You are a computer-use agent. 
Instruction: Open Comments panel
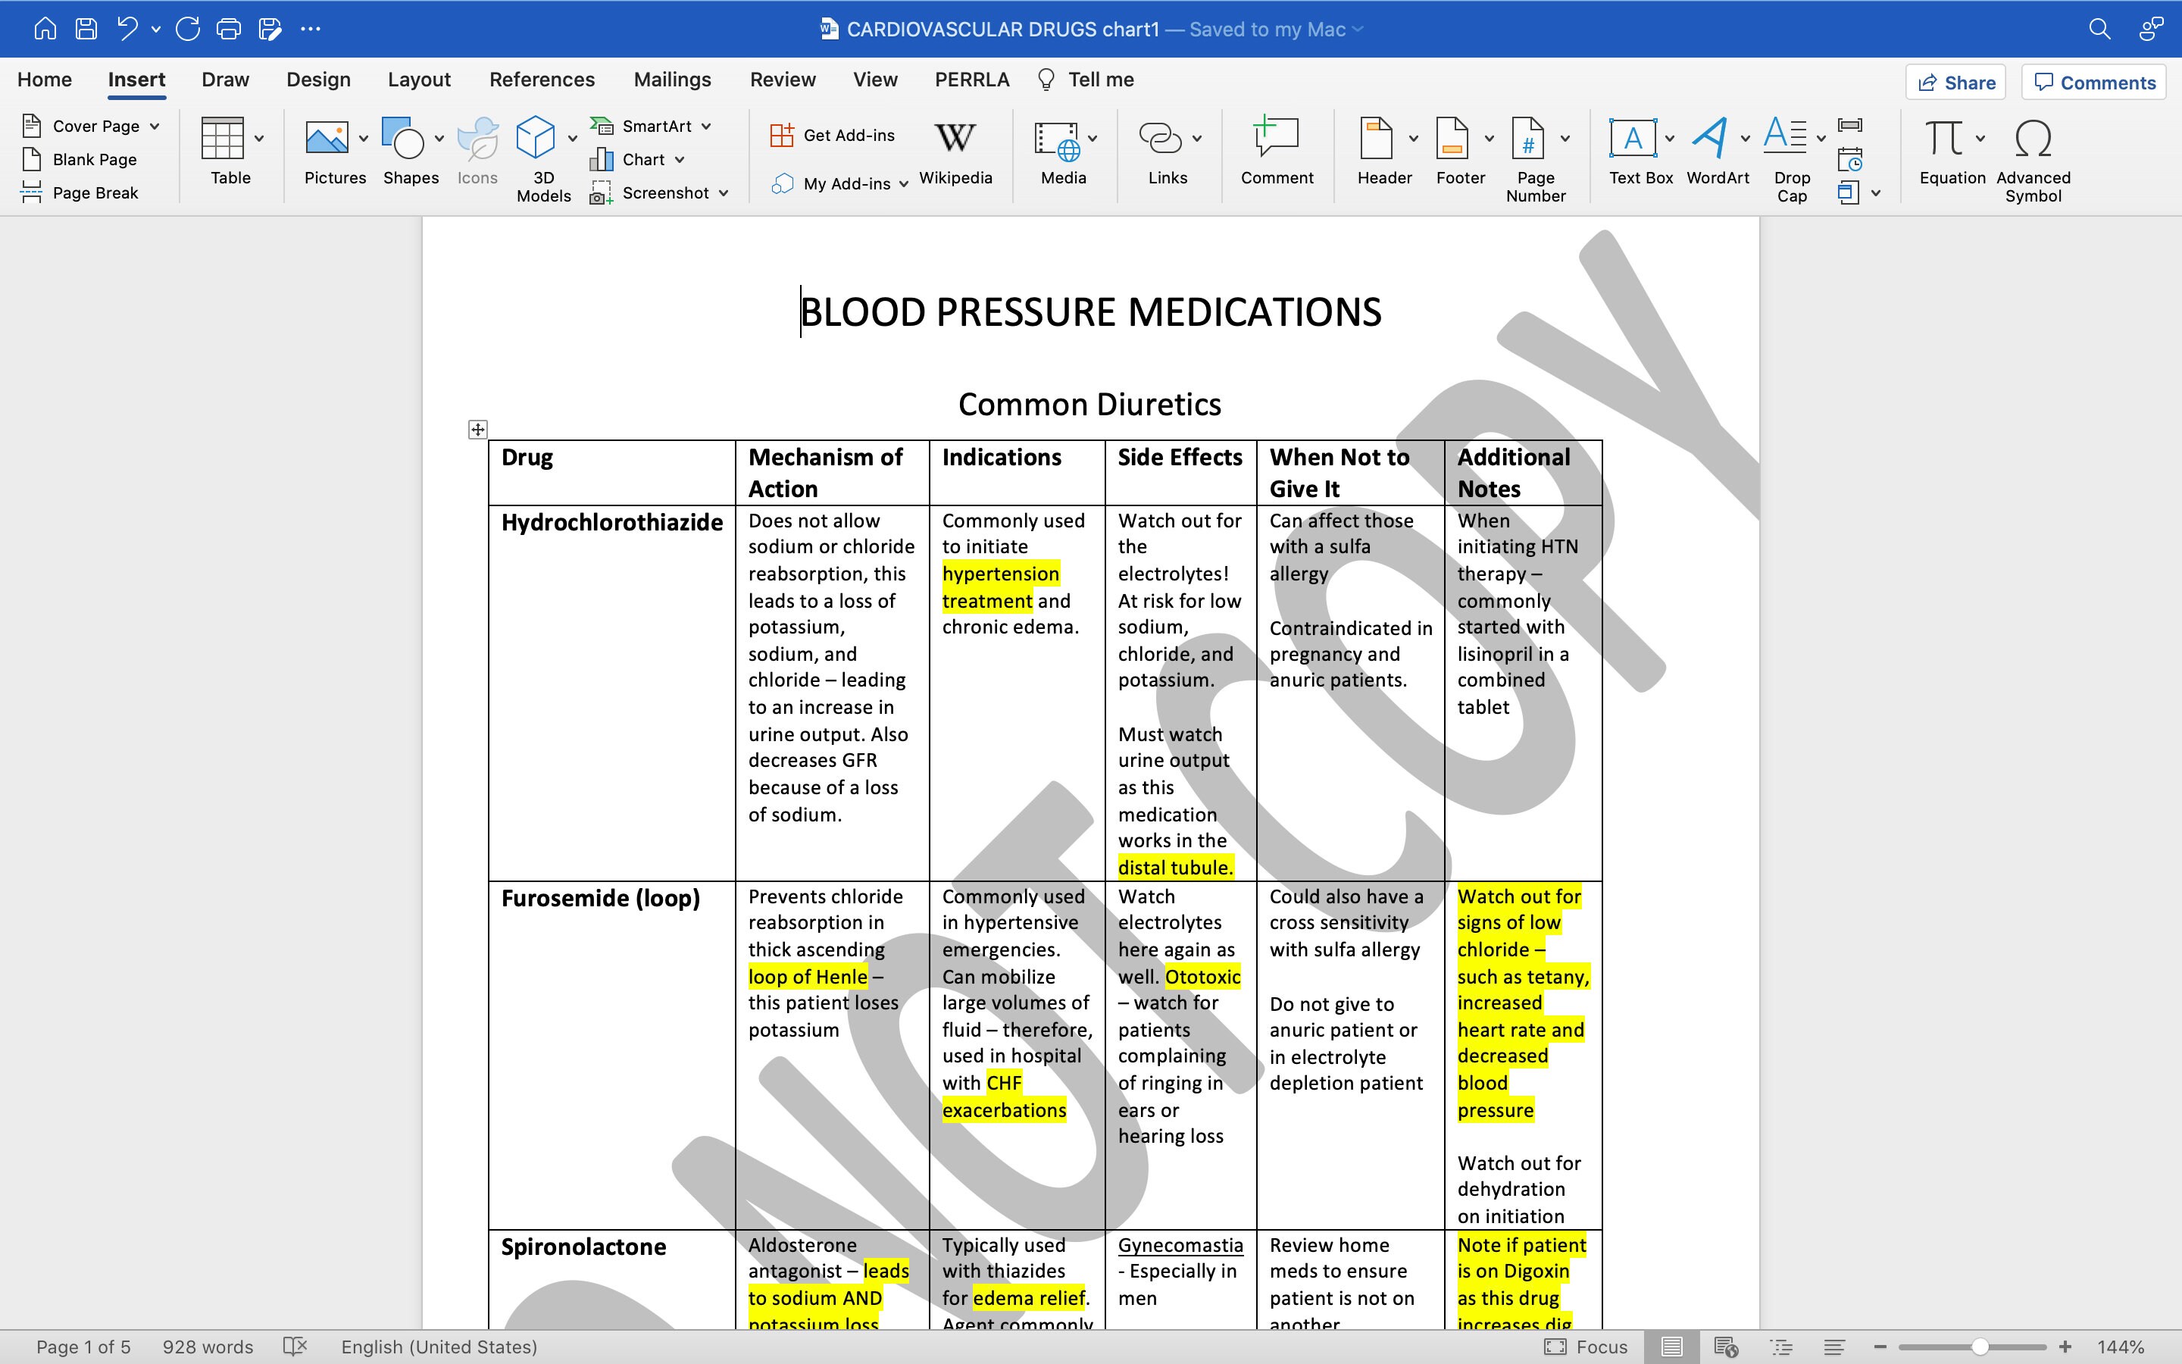[2093, 82]
